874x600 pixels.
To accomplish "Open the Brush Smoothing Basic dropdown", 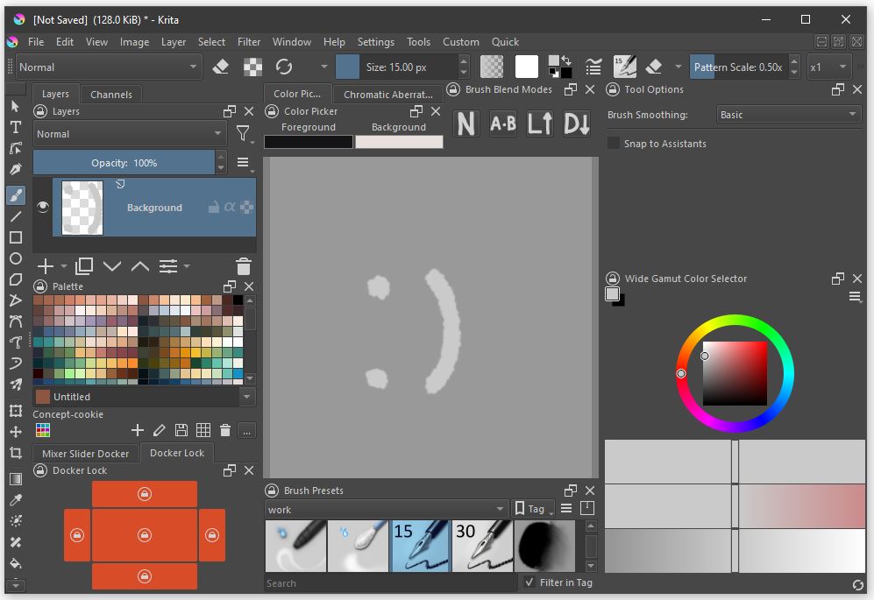I will (x=788, y=115).
